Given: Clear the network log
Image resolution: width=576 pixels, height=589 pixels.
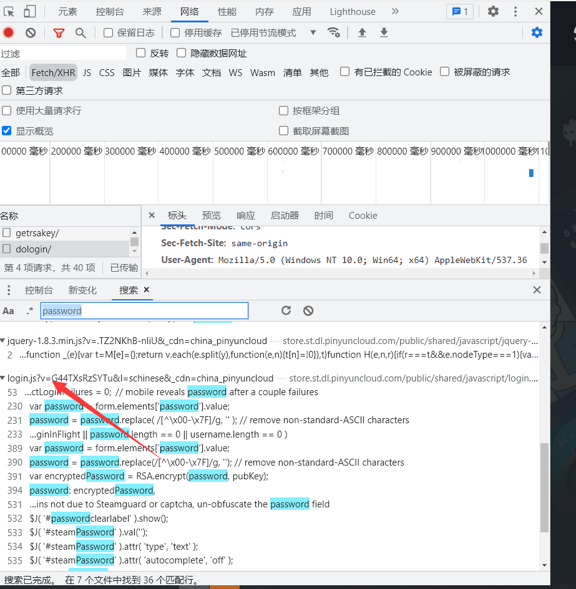Looking at the screenshot, I should pyautogui.click(x=31, y=33).
